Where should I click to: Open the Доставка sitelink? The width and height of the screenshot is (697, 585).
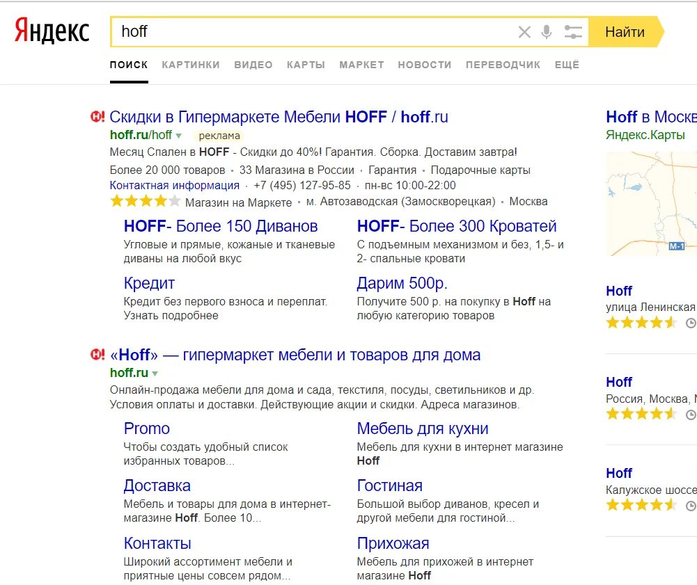click(x=157, y=486)
